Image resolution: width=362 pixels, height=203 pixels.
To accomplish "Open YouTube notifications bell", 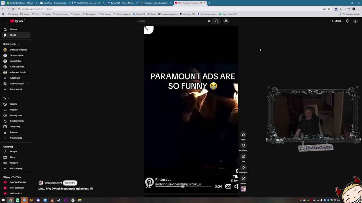I will coord(347,21).
